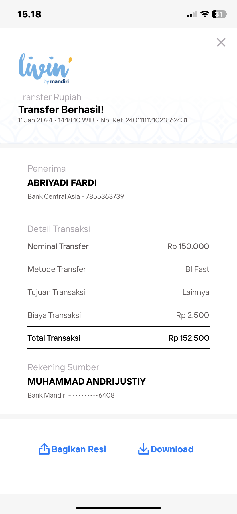This screenshot has height=514, width=237.
Task: Tap the share icon beside Bagikan Resi
Action: pyautogui.click(x=44, y=449)
